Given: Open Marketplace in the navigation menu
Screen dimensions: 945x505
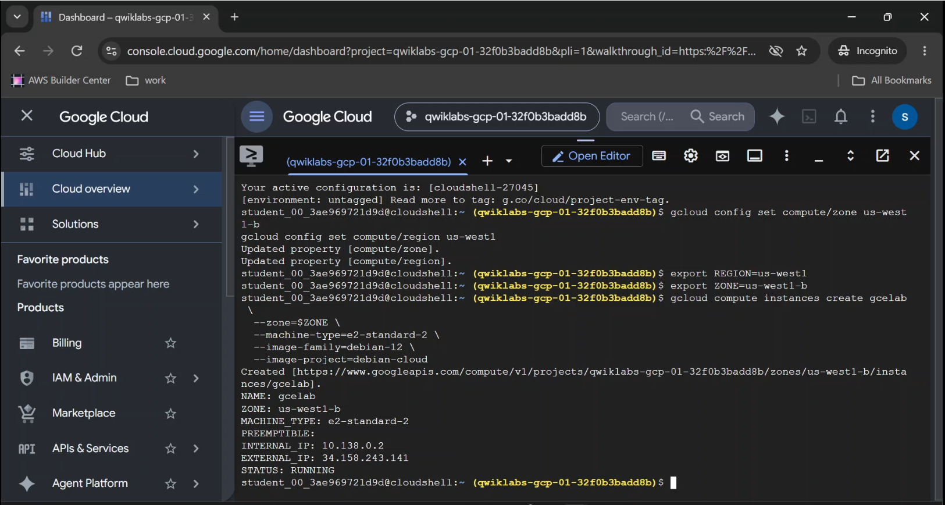Looking at the screenshot, I should [85, 414].
